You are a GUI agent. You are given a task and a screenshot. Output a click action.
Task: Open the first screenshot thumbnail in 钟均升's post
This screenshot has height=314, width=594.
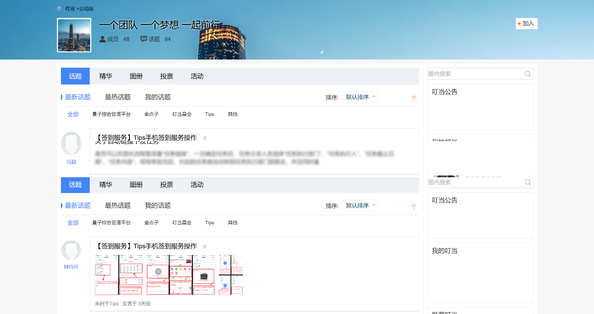click(x=107, y=274)
